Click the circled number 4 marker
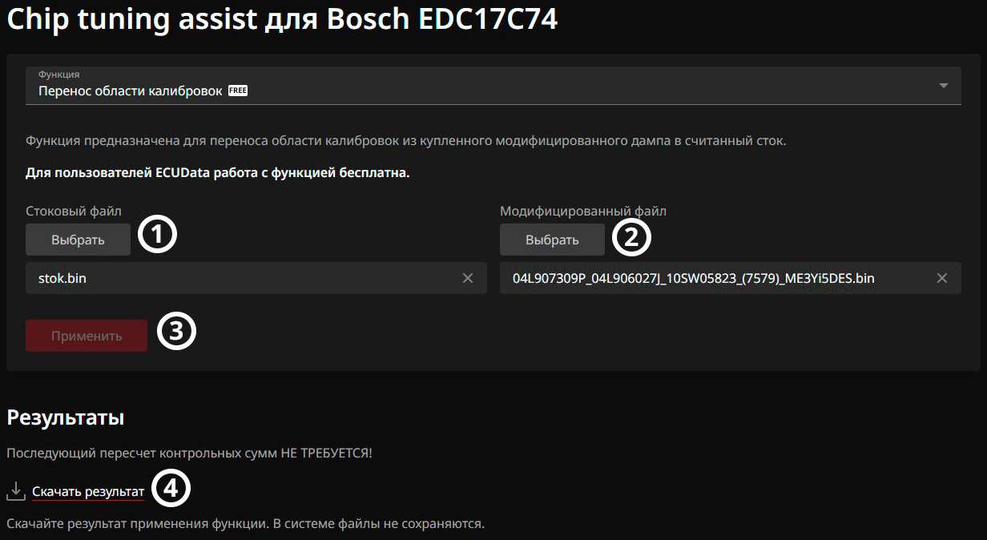 click(171, 489)
